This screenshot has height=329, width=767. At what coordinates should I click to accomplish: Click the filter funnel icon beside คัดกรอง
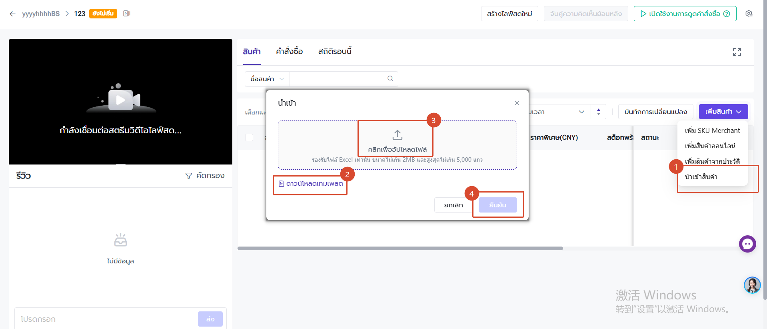(x=189, y=176)
